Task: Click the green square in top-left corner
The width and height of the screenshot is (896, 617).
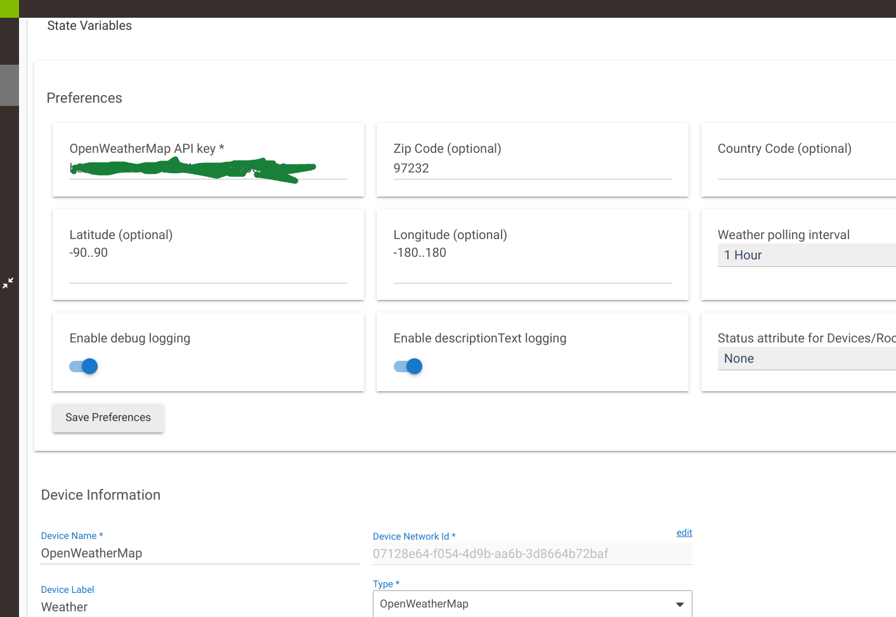Action: pyautogui.click(x=10, y=9)
